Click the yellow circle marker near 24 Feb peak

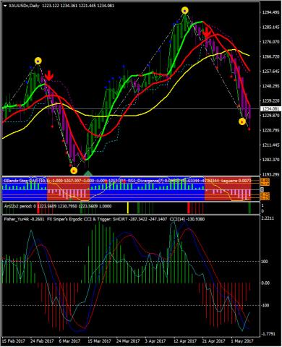point(38,61)
